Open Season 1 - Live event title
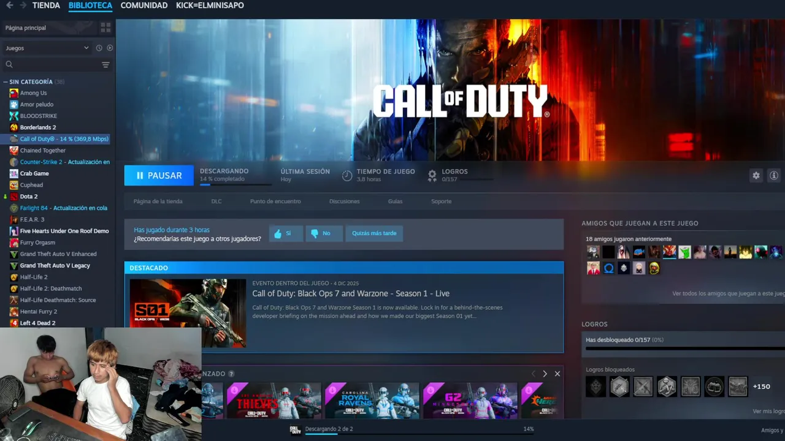Viewport: 785px width, 441px height. click(351, 294)
